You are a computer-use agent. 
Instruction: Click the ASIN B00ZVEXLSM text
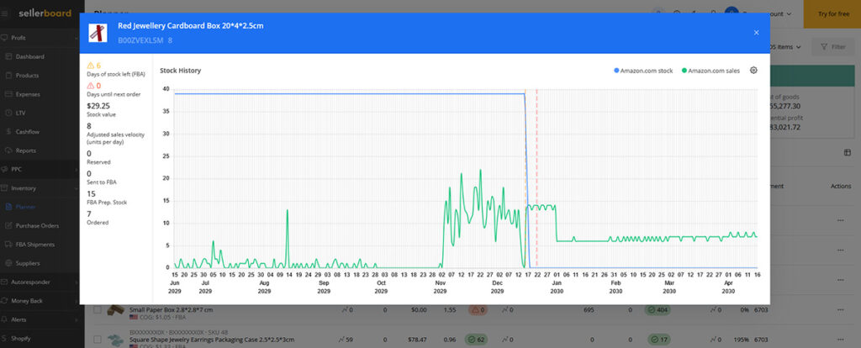140,40
